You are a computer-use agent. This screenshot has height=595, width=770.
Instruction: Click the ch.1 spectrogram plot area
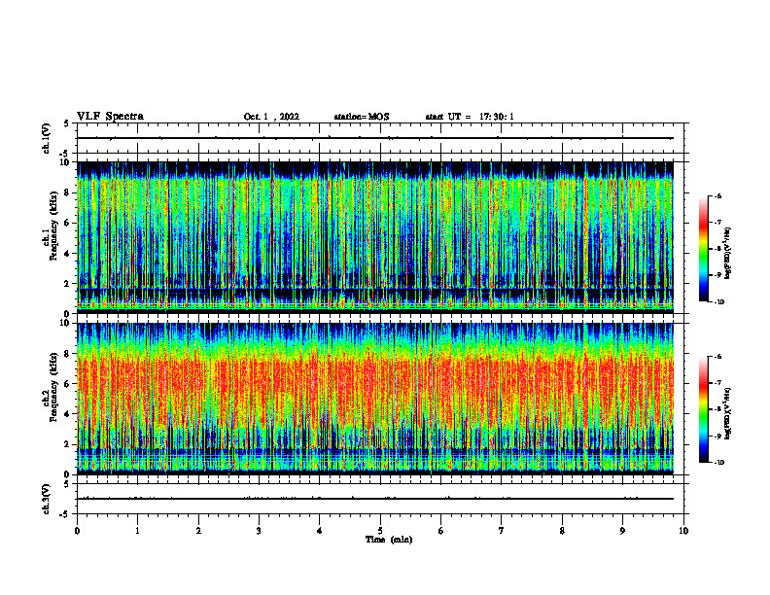375,237
